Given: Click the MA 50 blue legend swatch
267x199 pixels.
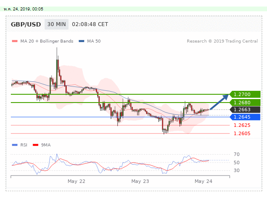Looking at the screenshot, I should [81, 41].
